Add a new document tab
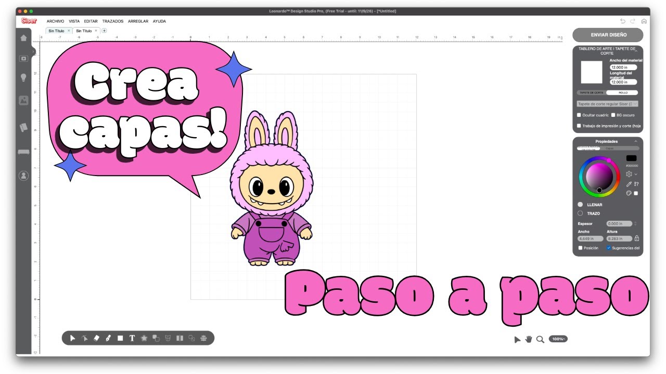This screenshot has height=374, width=666. coord(104,31)
